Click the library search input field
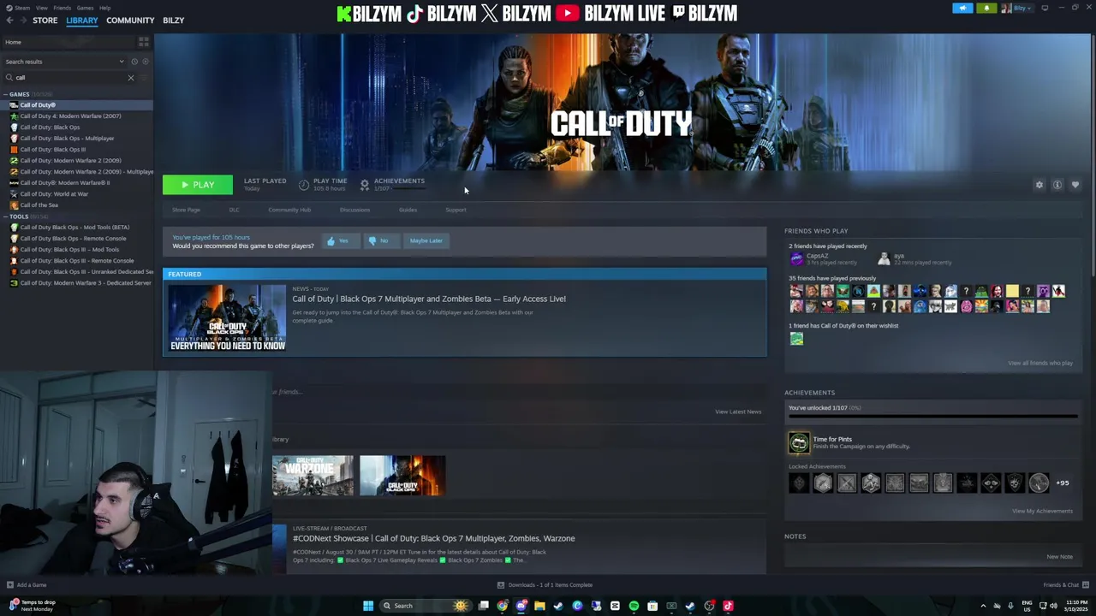 pyautogui.click(x=70, y=78)
